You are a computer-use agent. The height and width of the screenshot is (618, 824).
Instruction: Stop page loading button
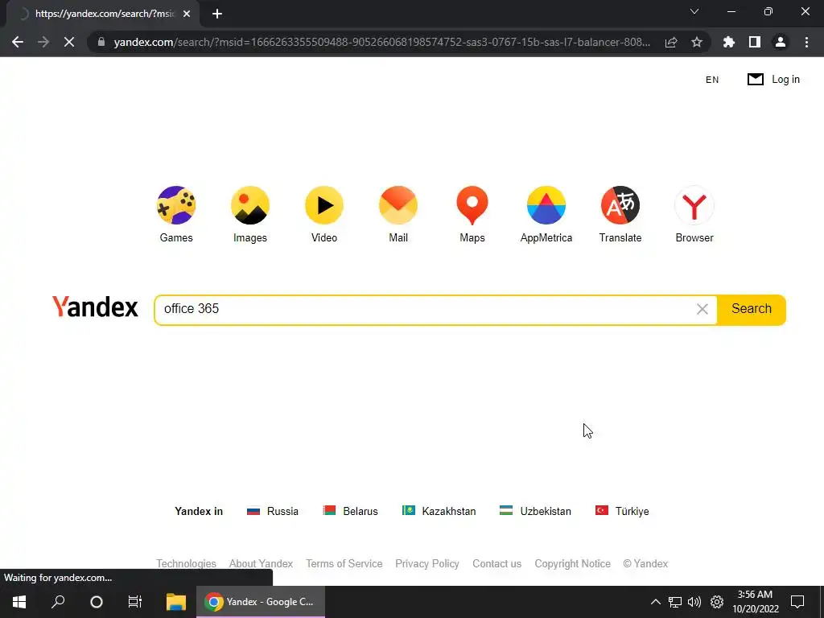pos(69,42)
